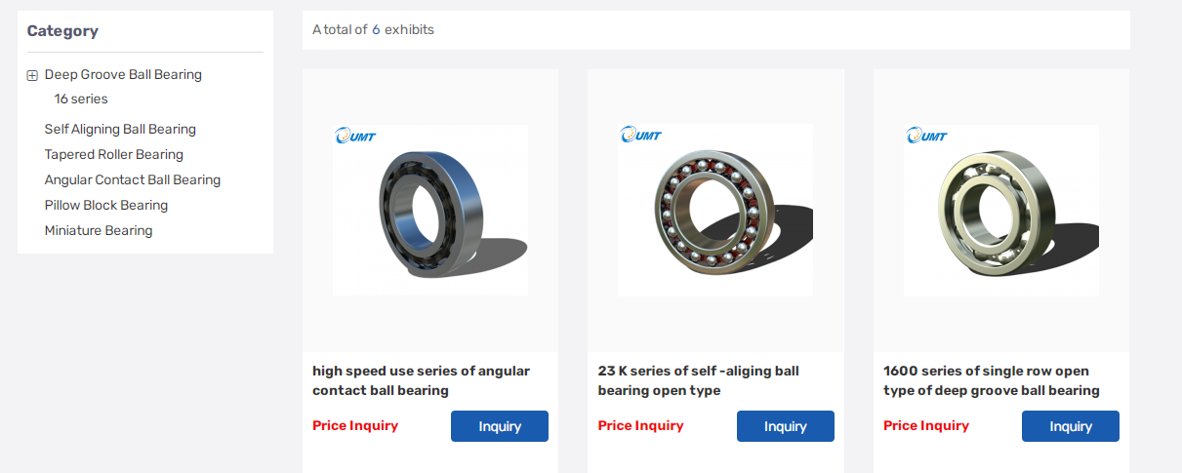The width and height of the screenshot is (1182, 473).
Task: Click the angular contact ball bearing image
Action: tap(430, 210)
